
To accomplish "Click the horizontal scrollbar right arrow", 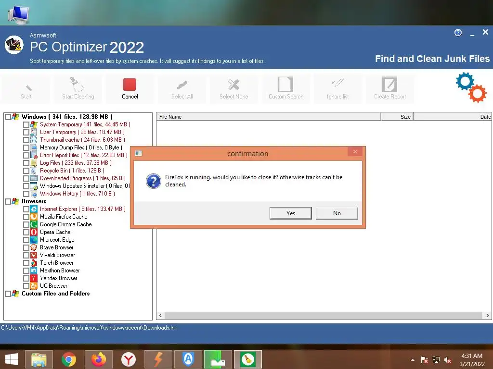I will [487, 315].
